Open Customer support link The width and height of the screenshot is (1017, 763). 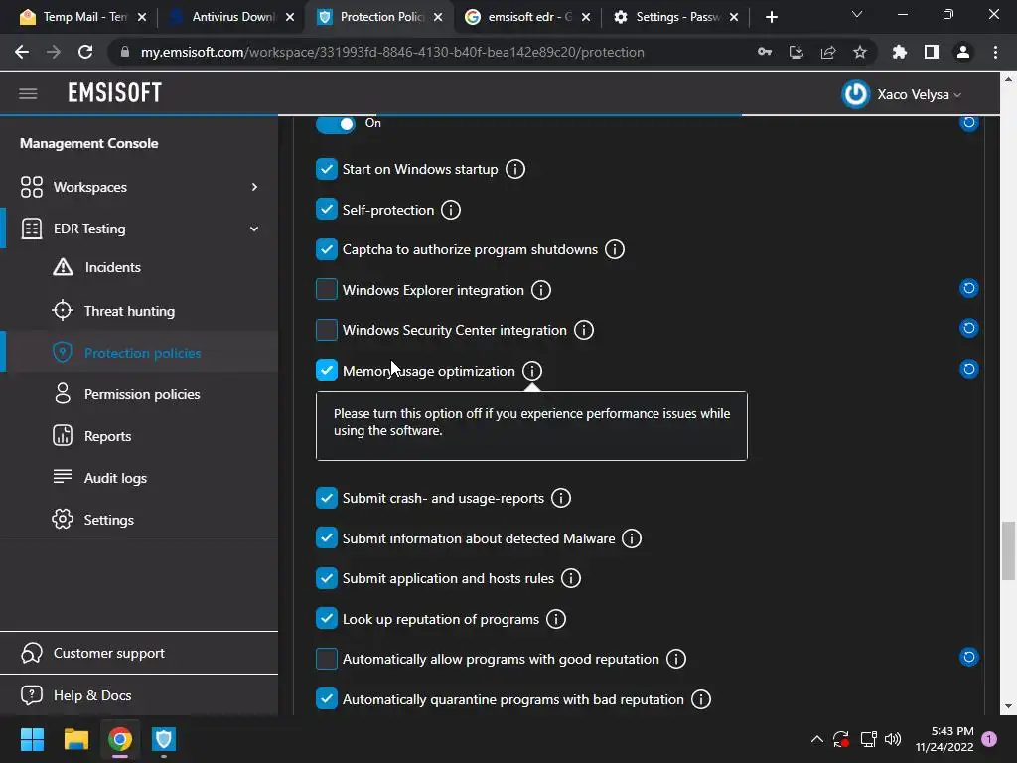click(109, 654)
